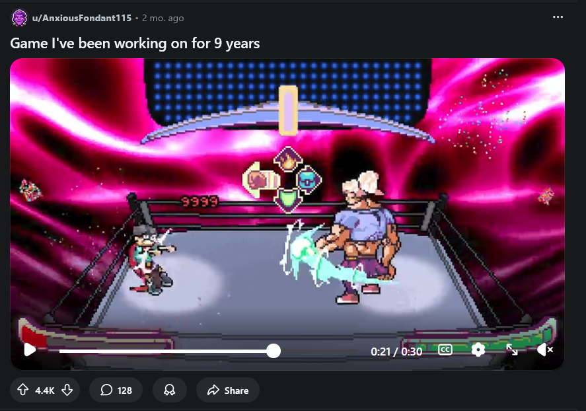Open the 128 comments
Viewport: 586px width, 411px height.
pyautogui.click(x=116, y=390)
